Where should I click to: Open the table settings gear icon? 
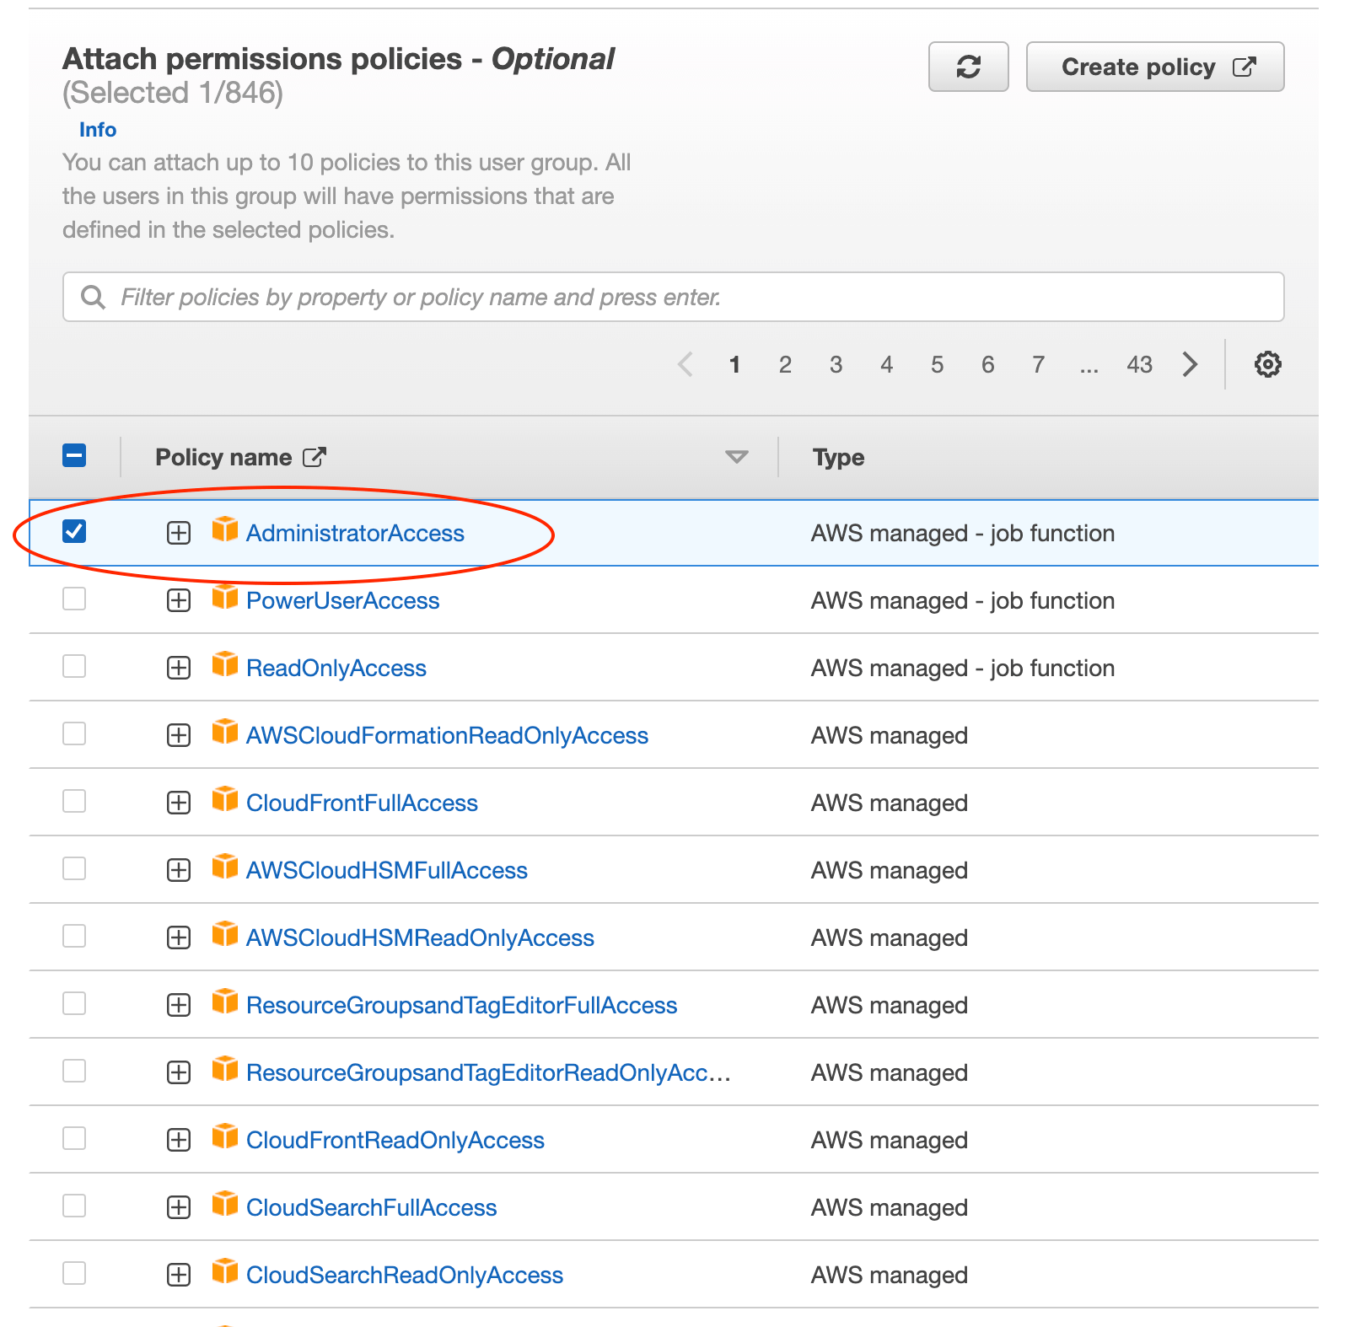[1267, 364]
